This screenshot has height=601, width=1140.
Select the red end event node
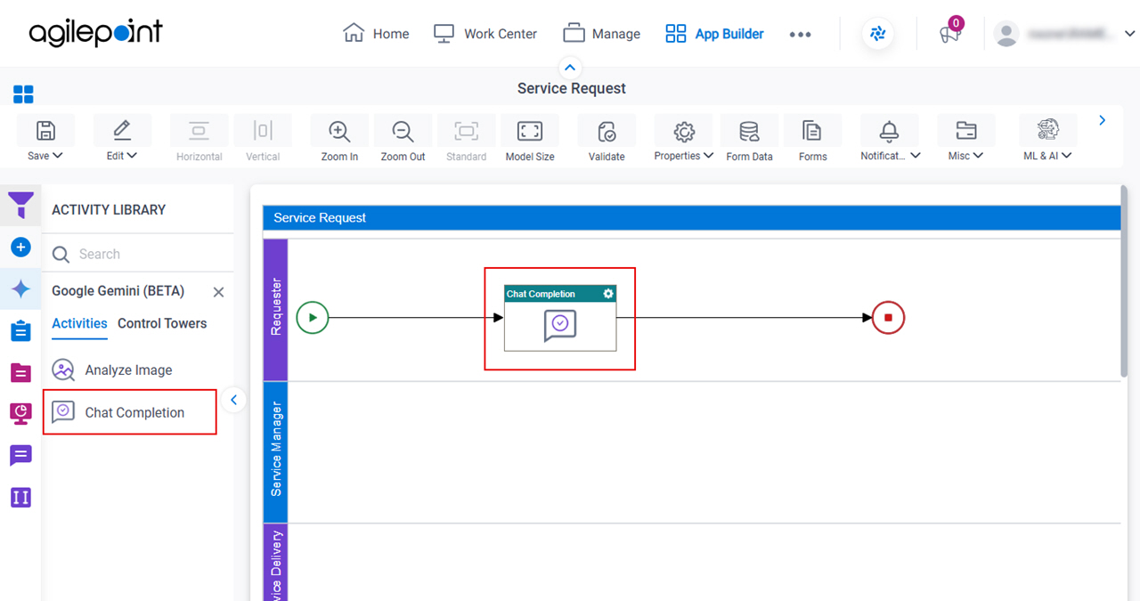(x=888, y=317)
